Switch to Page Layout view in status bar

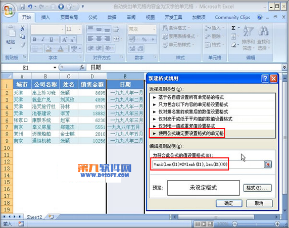tap(204, 224)
